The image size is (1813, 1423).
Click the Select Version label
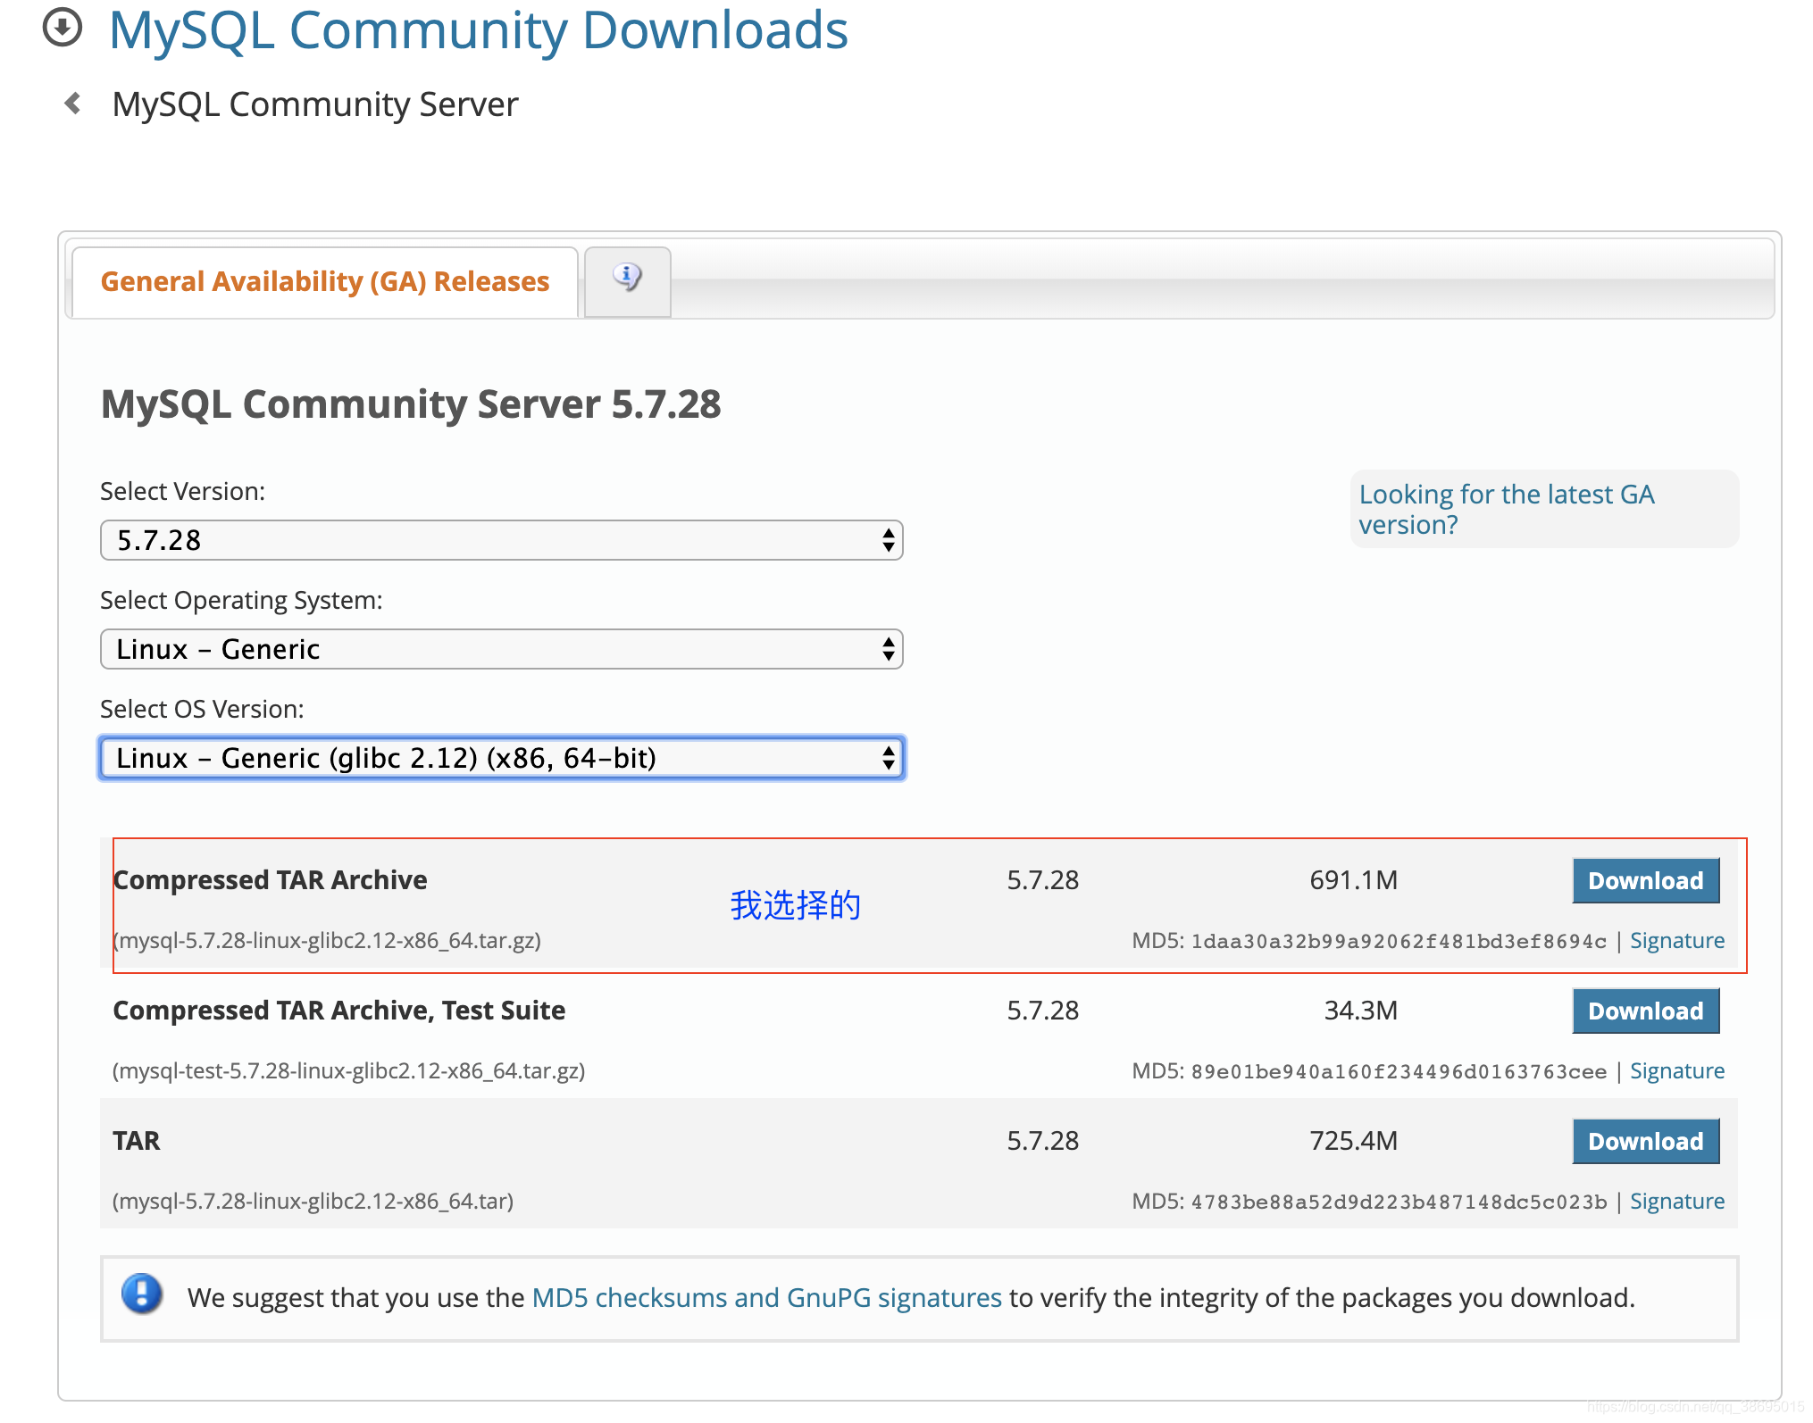point(183,492)
